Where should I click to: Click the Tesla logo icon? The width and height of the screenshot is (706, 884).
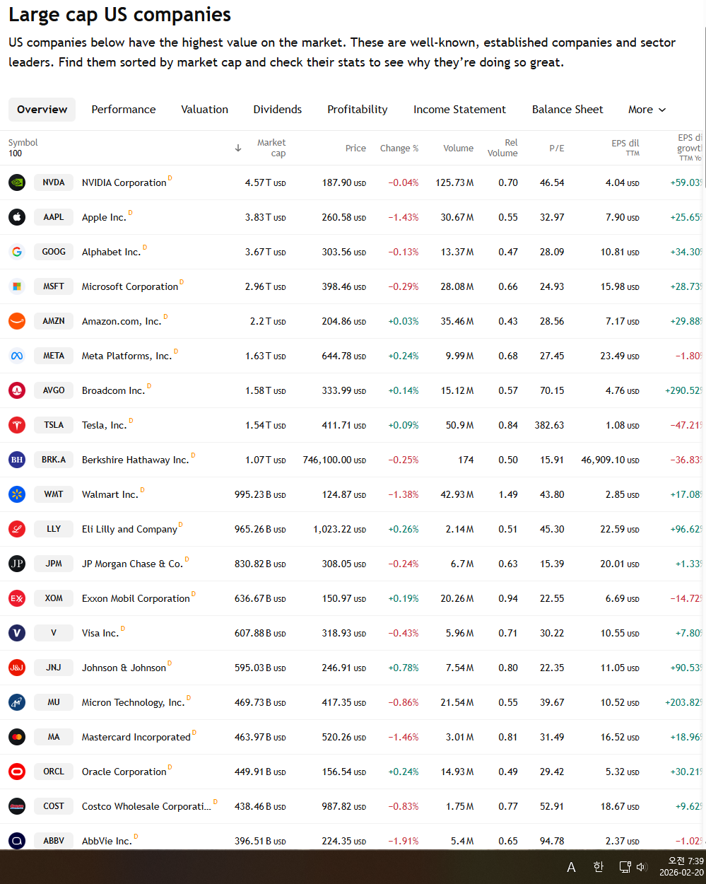(x=17, y=425)
